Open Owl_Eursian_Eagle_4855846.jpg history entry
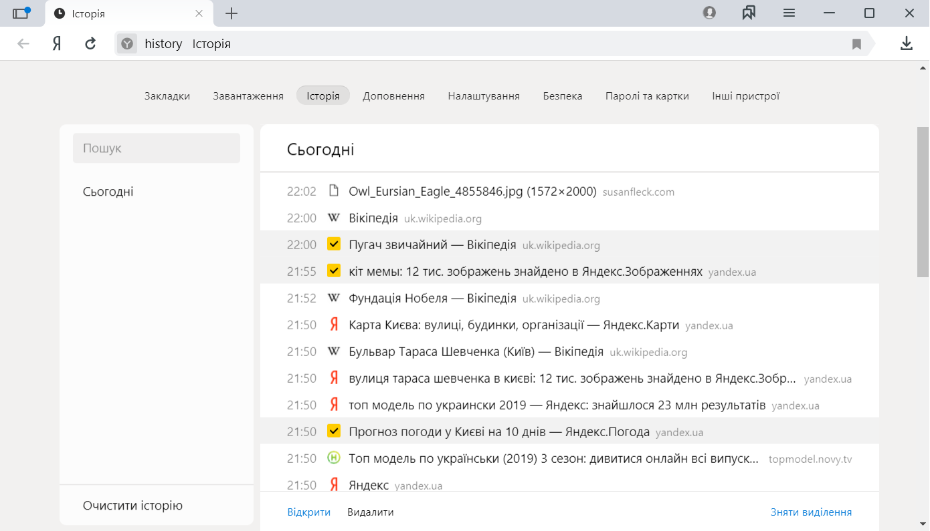Screen dimensions: 930x531 pos(472,192)
